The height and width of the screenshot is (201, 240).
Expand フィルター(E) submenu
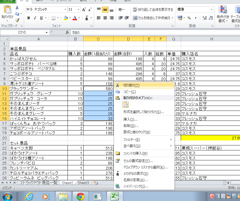point(144,140)
